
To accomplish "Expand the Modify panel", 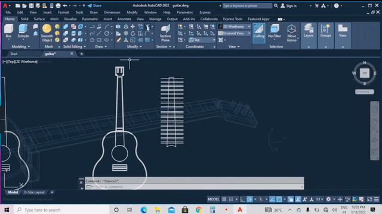I will 134,46.
